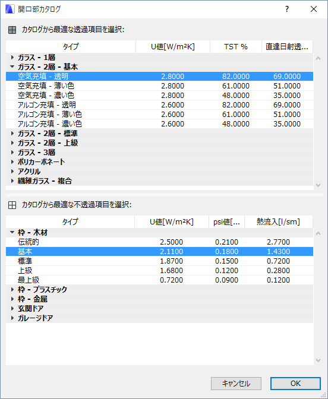This screenshot has height=399, width=328.
Task: Click down arrow of opaque list scrollbar
Action: click(318, 360)
